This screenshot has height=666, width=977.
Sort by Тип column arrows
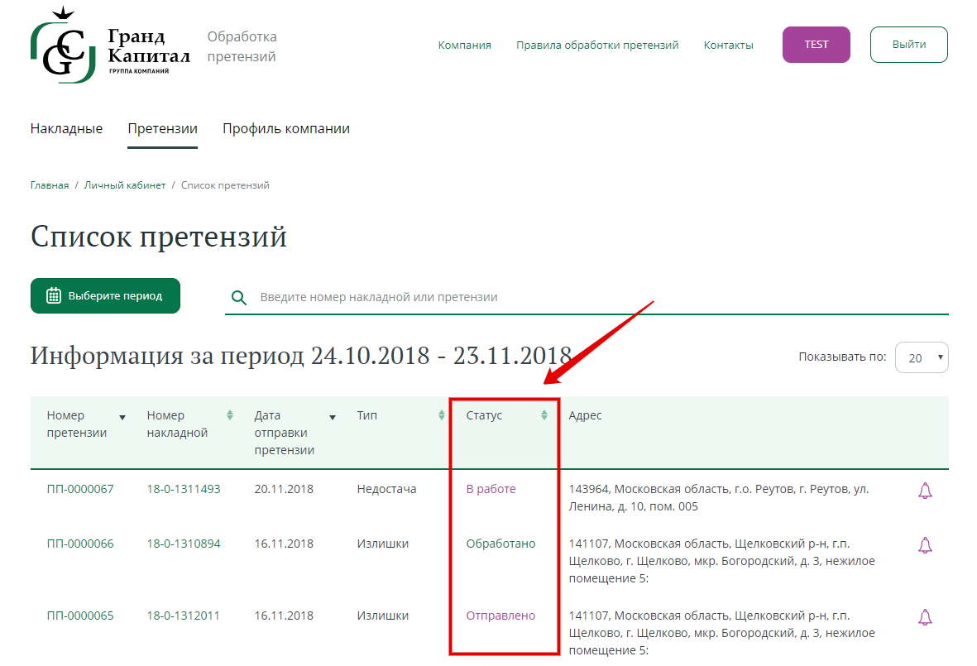441,415
